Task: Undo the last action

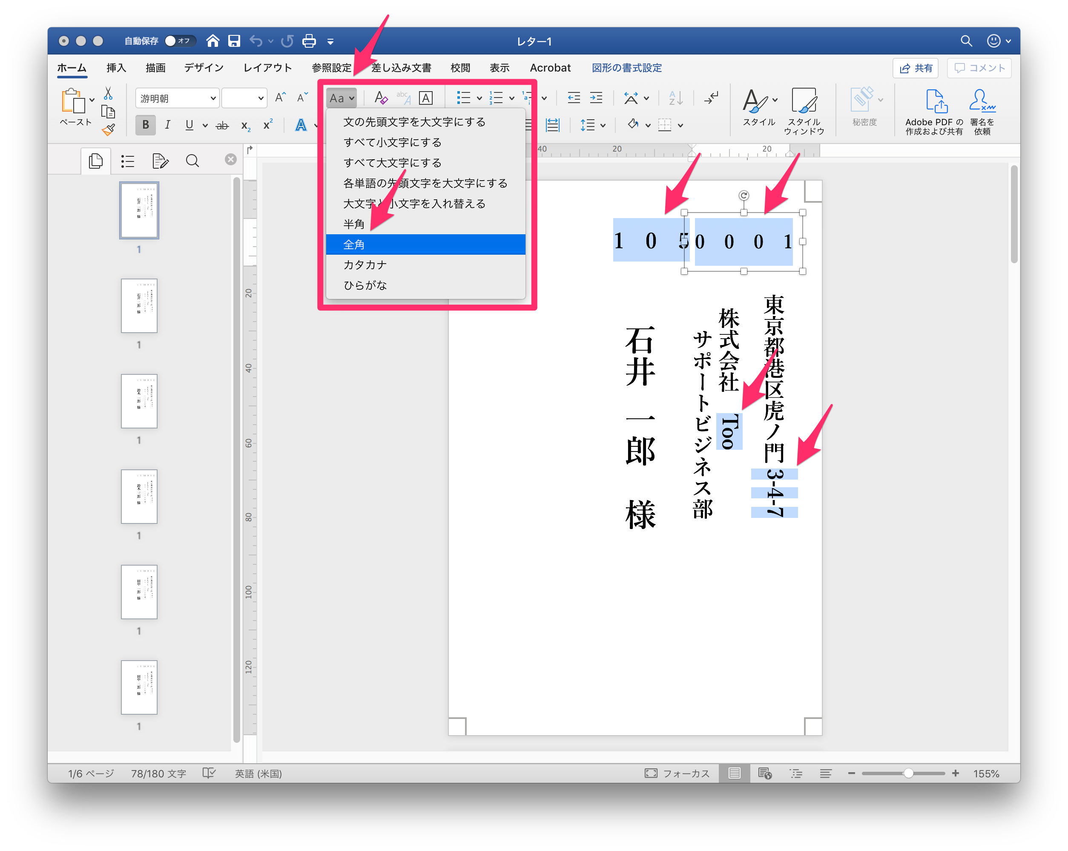Action: click(256, 40)
